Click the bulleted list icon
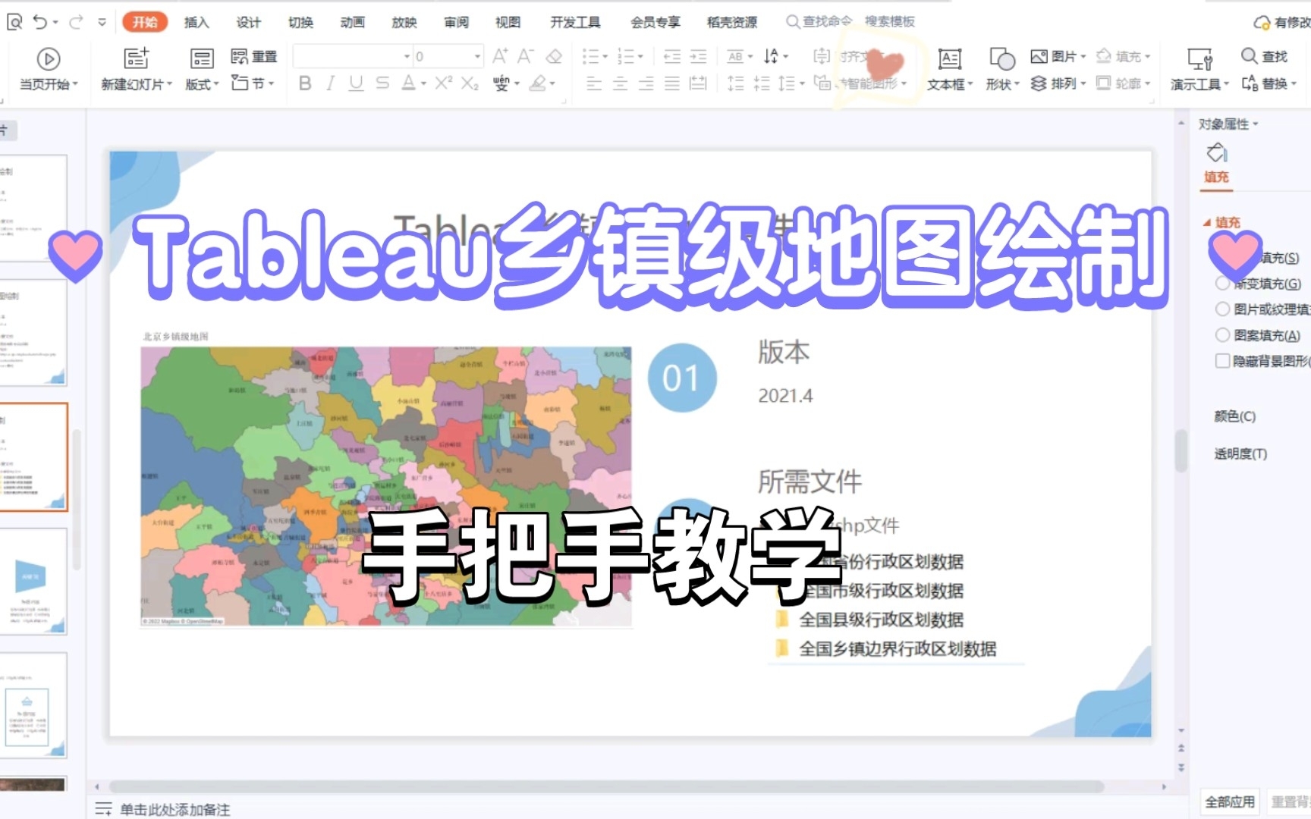The image size is (1311, 819). pos(591,56)
